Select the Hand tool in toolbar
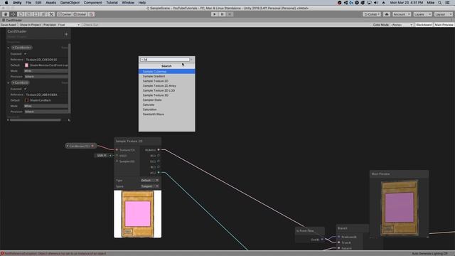 (x=6, y=14)
